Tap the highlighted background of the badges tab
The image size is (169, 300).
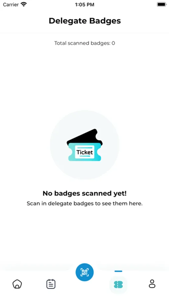pyautogui.click(x=118, y=285)
